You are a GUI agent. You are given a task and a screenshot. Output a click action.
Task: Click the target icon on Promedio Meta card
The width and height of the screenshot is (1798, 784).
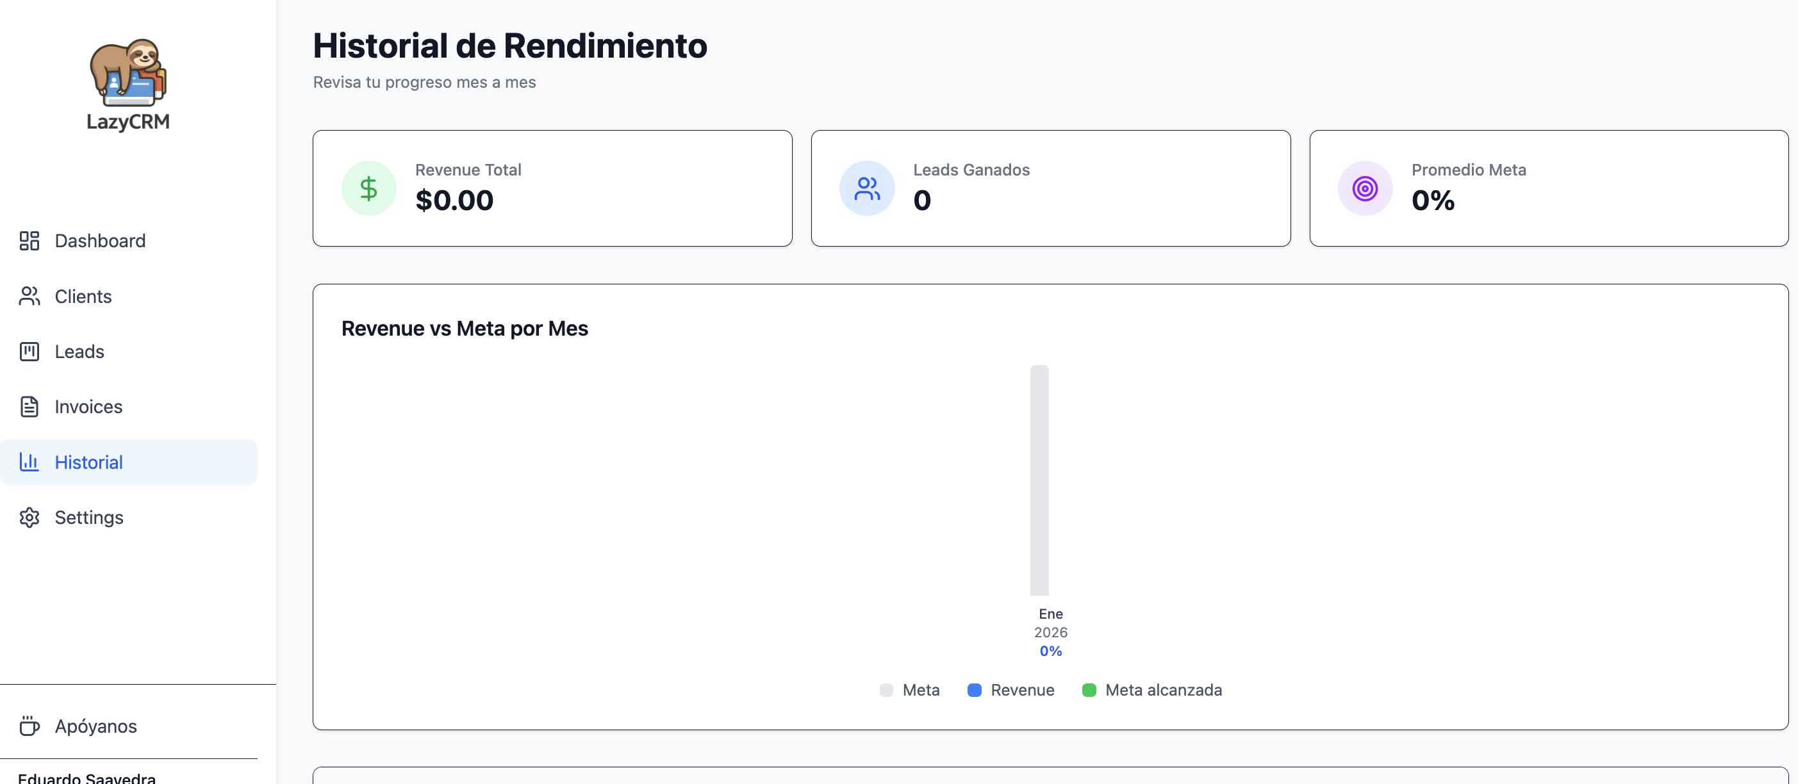point(1365,188)
